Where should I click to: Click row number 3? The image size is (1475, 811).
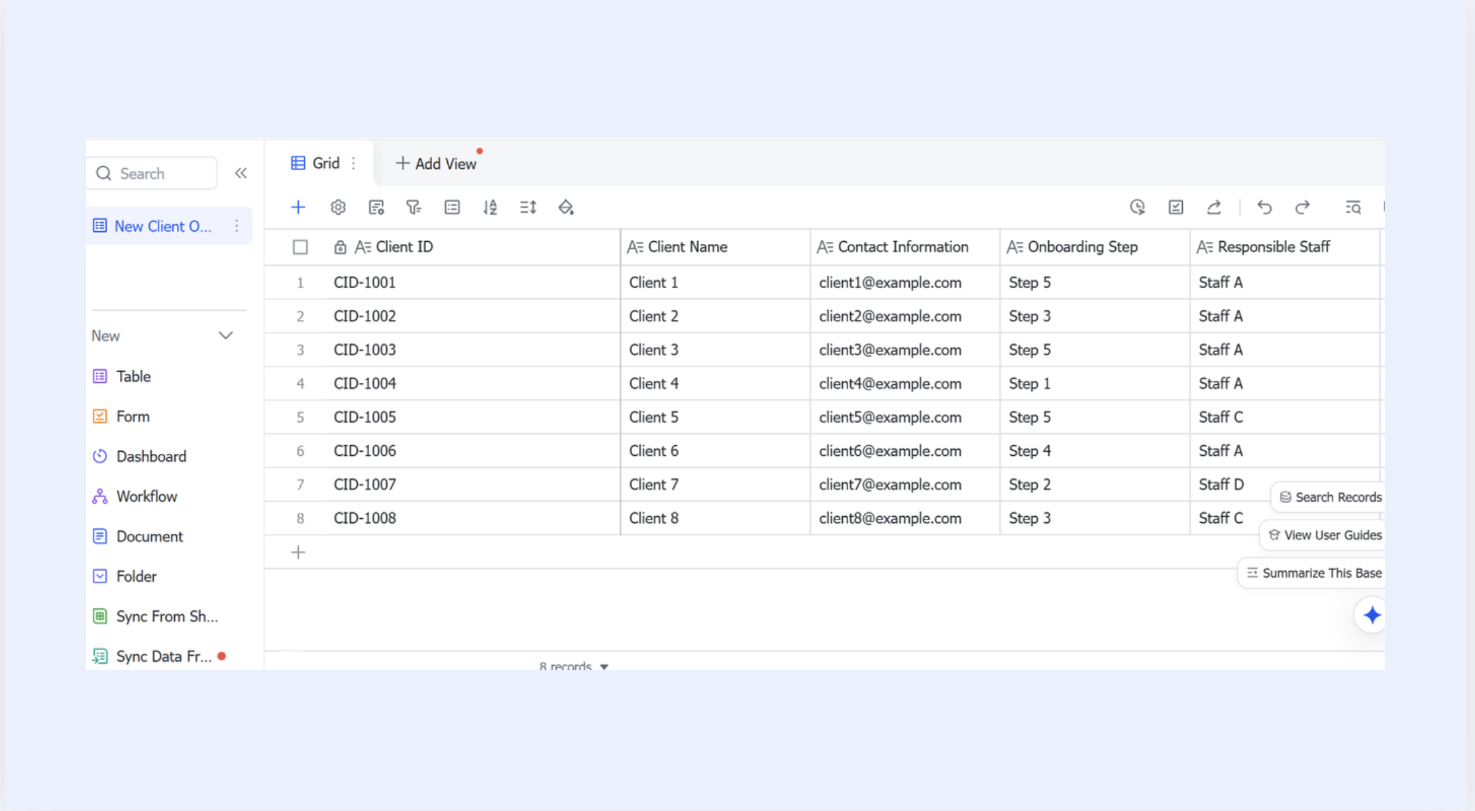(300, 350)
